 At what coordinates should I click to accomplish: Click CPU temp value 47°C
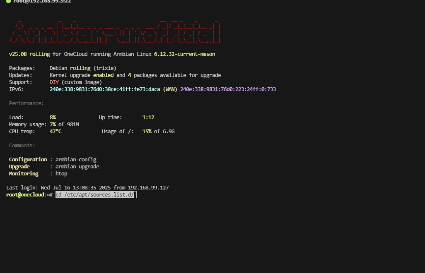pyautogui.click(x=56, y=131)
